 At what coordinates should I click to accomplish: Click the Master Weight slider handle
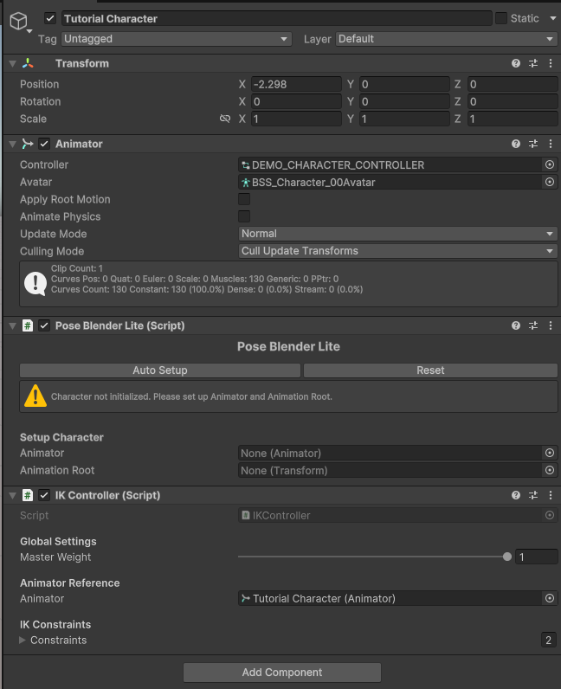pos(507,557)
